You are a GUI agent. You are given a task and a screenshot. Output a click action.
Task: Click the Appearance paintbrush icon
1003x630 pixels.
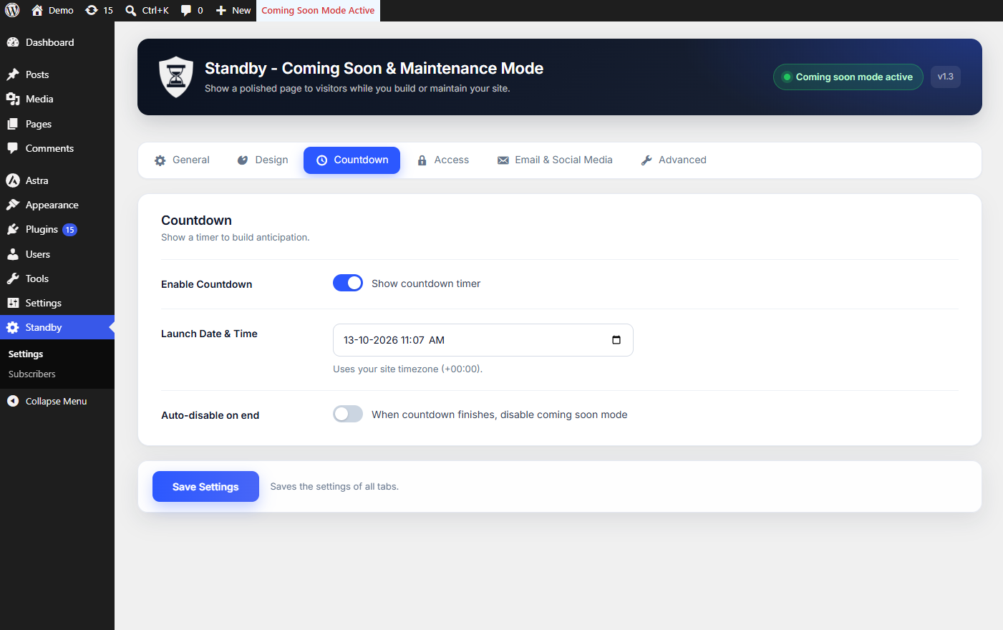(13, 205)
